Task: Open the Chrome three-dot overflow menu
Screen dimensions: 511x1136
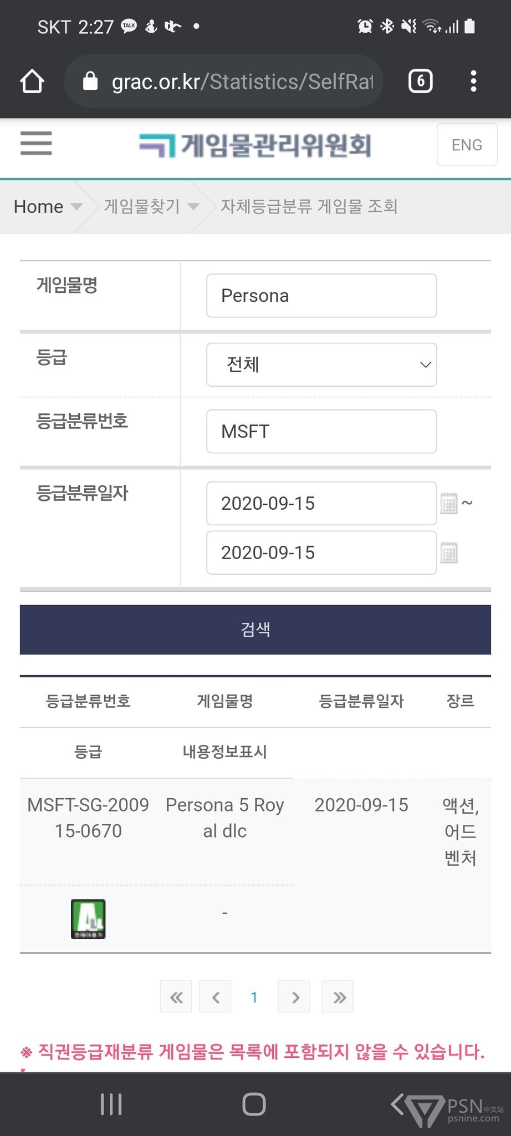Action: click(473, 82)
